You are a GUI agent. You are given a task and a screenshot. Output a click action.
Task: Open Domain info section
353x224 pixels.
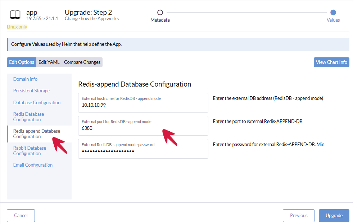[25, 79]
